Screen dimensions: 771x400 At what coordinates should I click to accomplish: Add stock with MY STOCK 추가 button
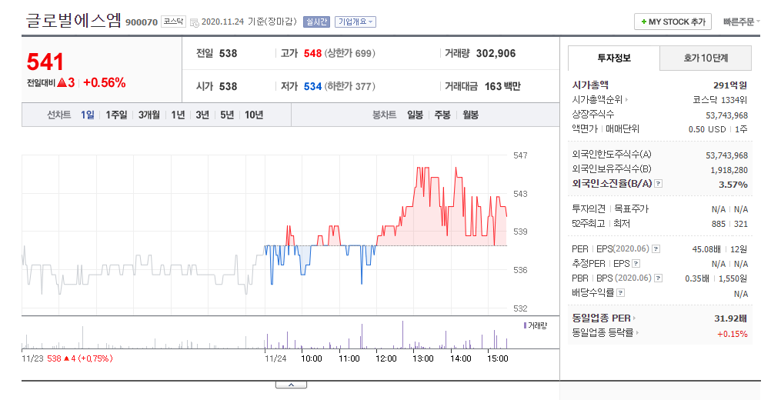(x=673, y=22)
